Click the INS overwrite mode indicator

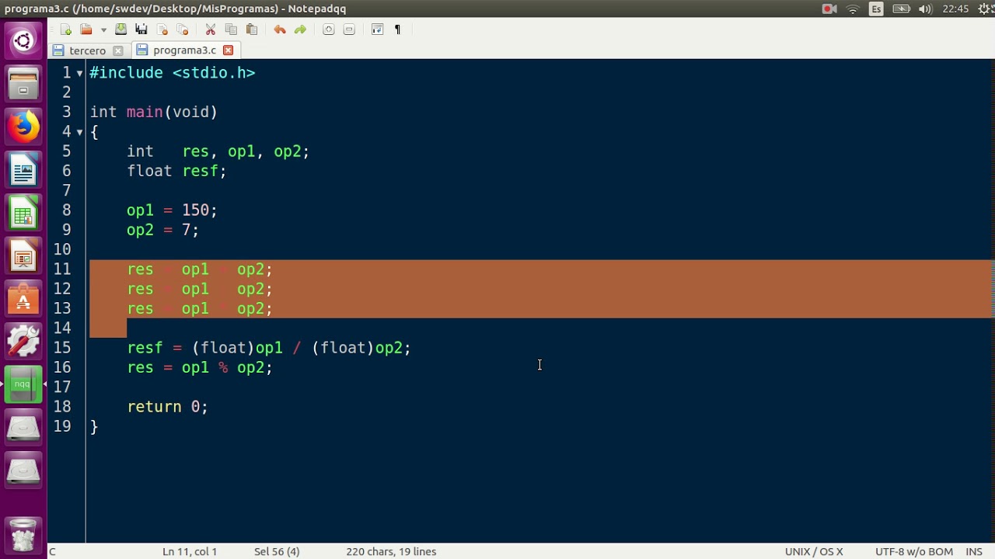click(x=974, y=552)
